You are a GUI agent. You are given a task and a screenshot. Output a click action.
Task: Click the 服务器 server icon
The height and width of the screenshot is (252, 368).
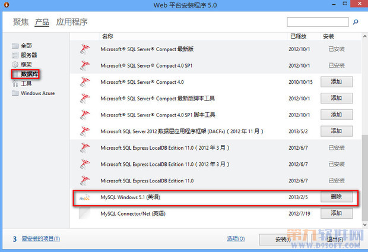[x=15, y=55]
